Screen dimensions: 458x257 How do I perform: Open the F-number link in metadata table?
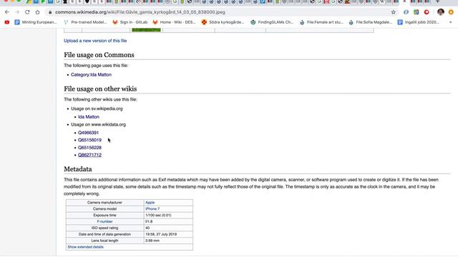(x=104, y=222)
